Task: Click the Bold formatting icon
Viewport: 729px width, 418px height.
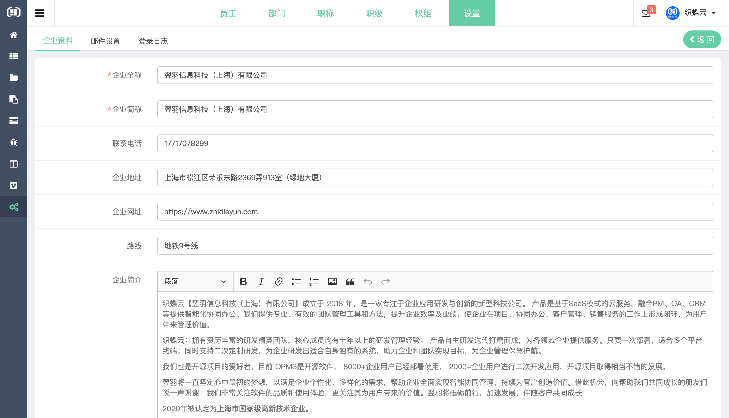Action: pos(243,281)
